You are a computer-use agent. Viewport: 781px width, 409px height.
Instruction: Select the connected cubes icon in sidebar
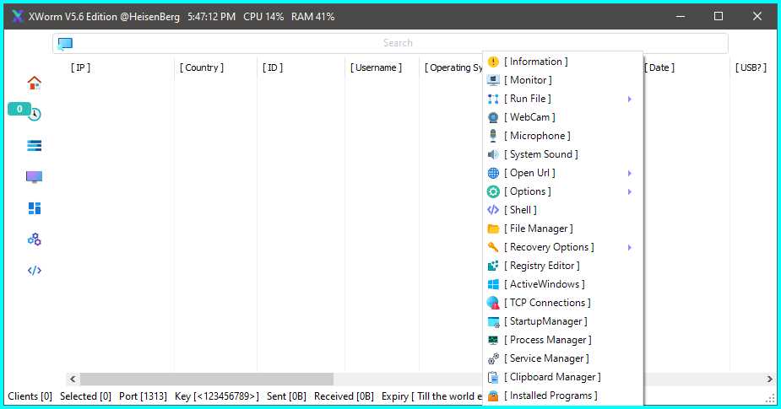coord(34,239)
